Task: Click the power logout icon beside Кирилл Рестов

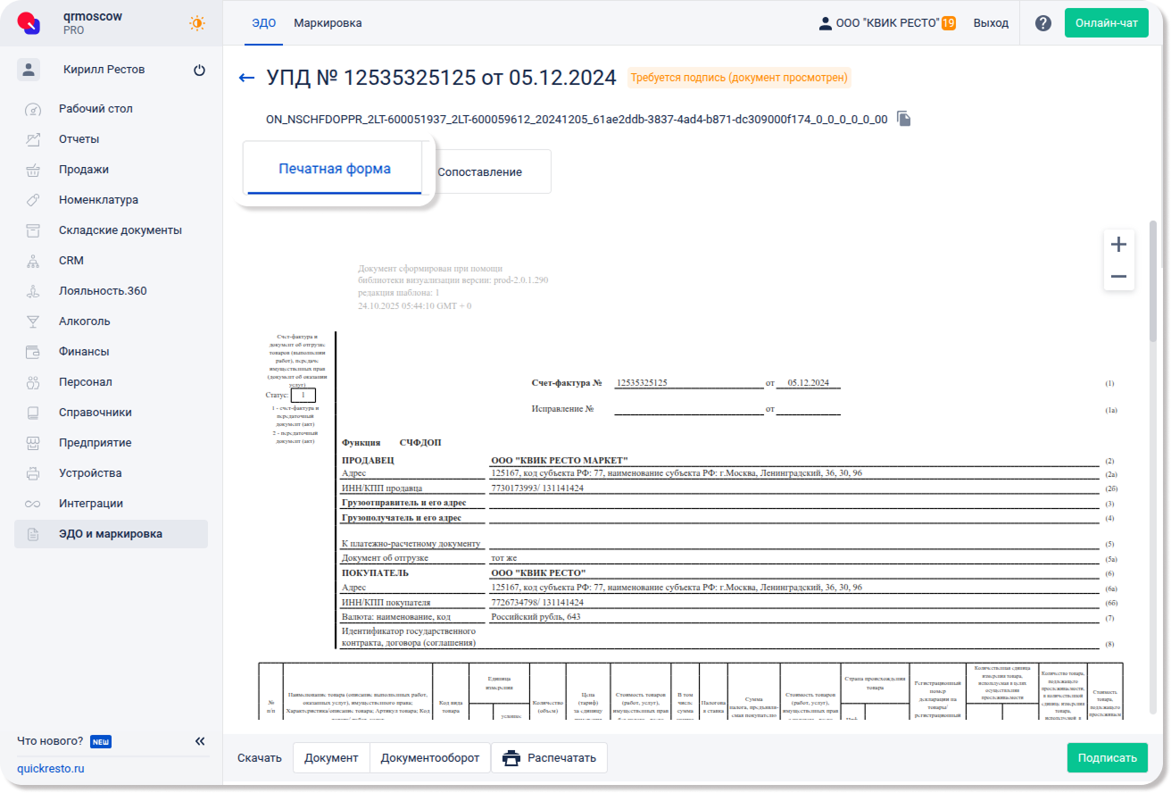Action: point(199,70)
